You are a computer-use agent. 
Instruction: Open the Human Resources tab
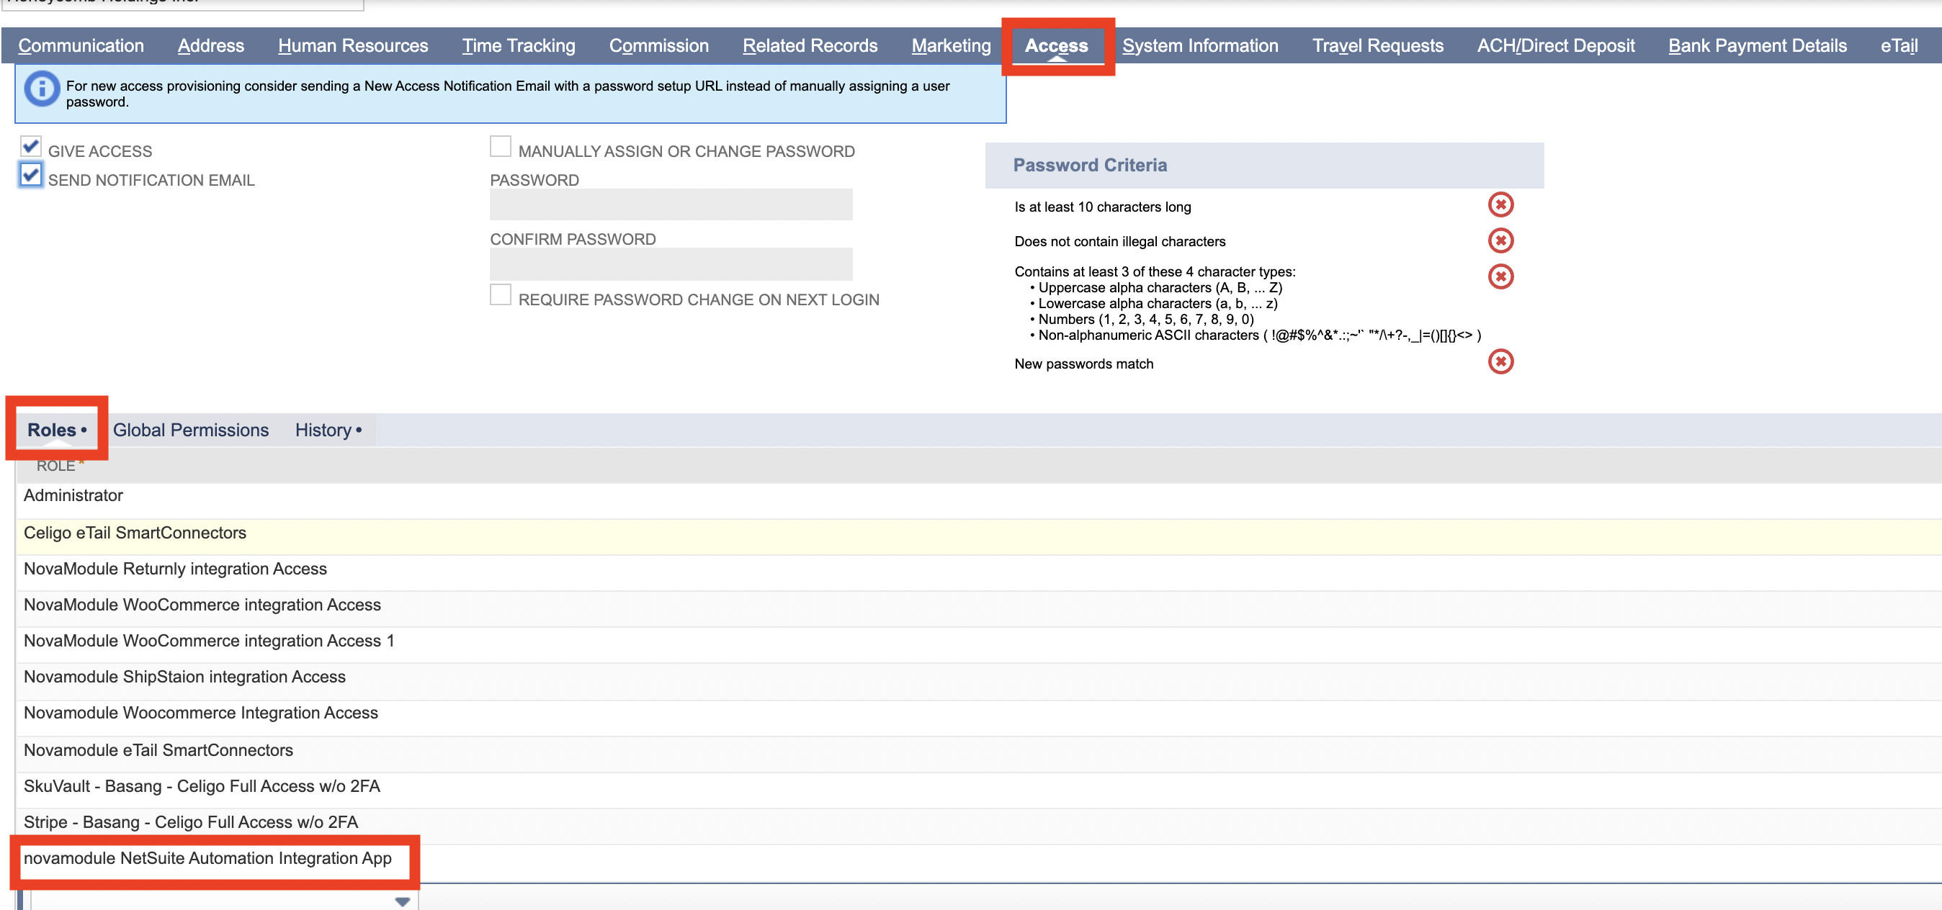[x=353, y=46]
